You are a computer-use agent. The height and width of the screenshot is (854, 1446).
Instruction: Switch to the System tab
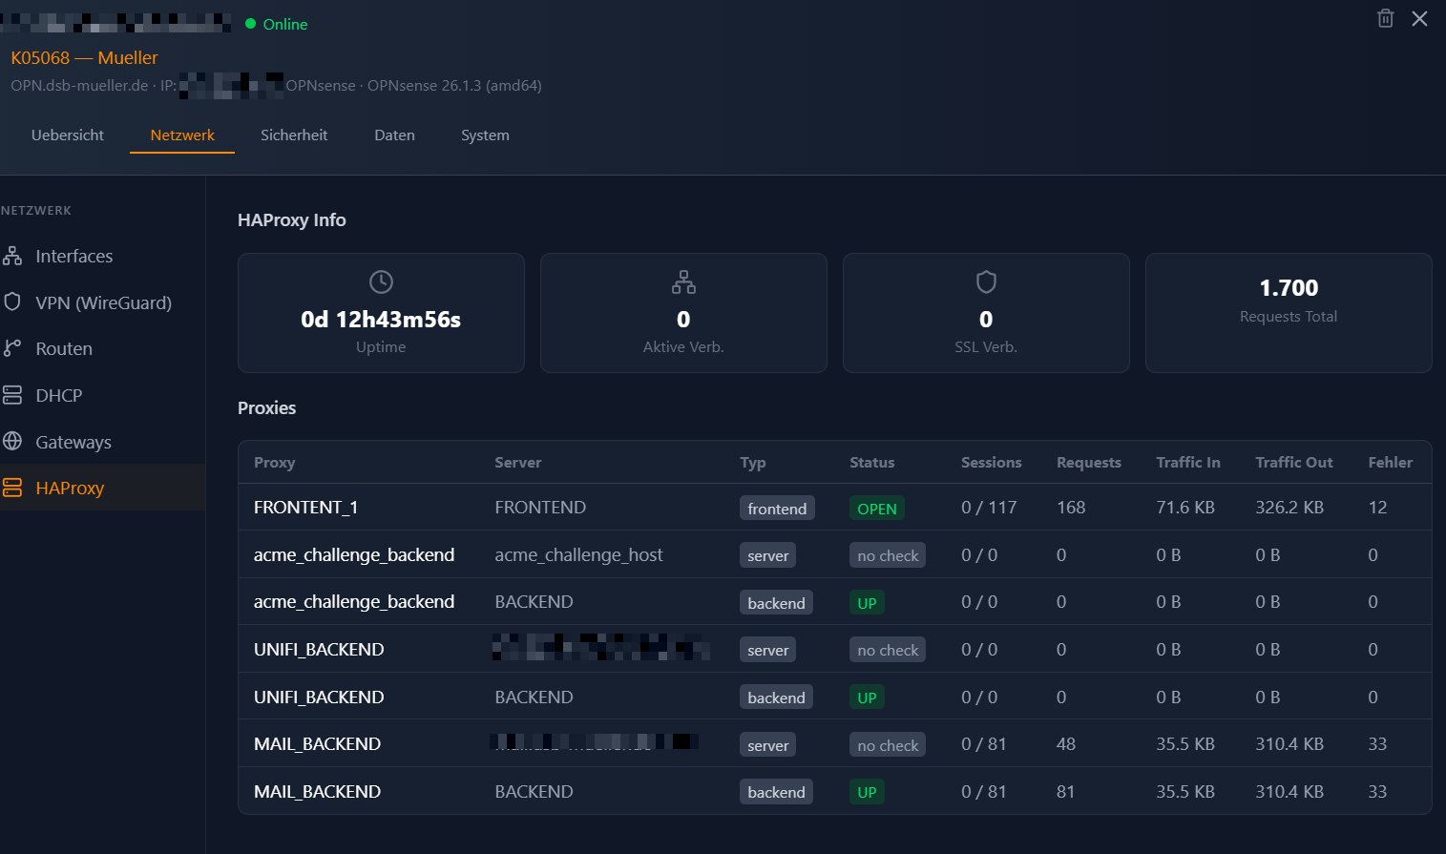click(485, 135)
